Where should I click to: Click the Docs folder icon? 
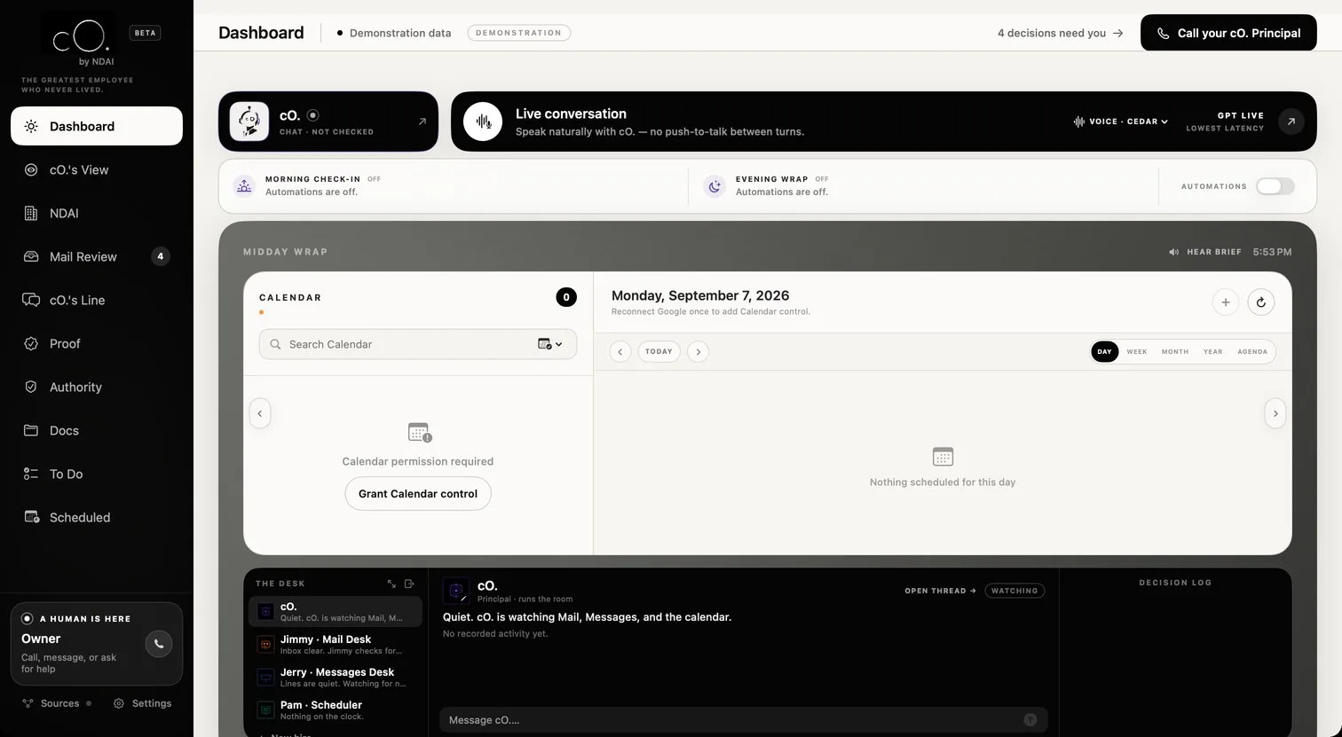pos(31,430)
